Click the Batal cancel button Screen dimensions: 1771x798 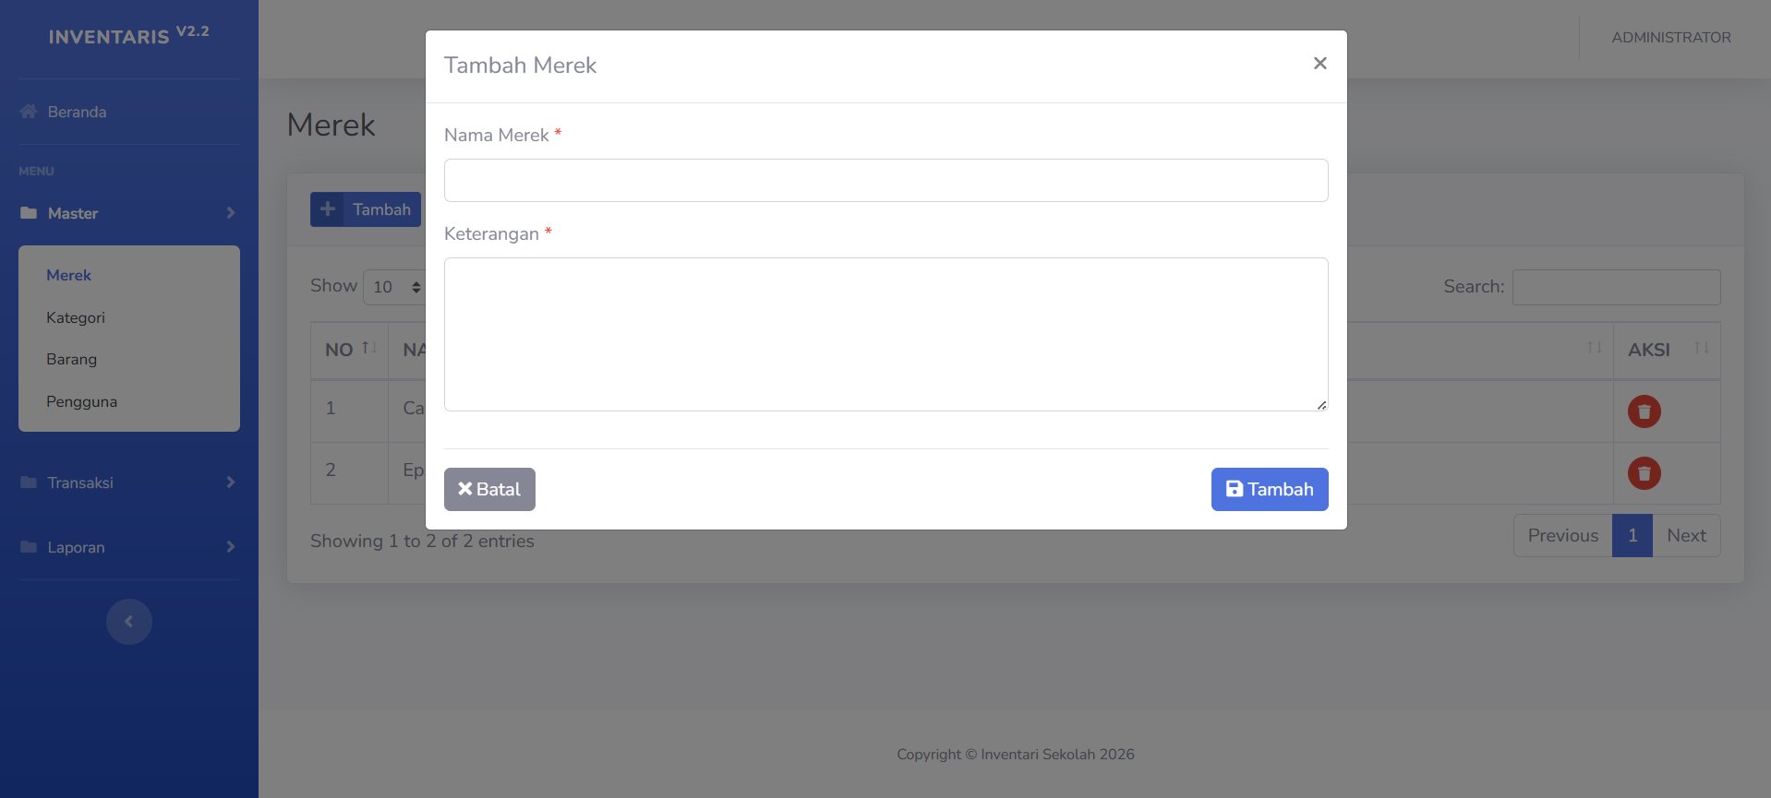point(489,489)
